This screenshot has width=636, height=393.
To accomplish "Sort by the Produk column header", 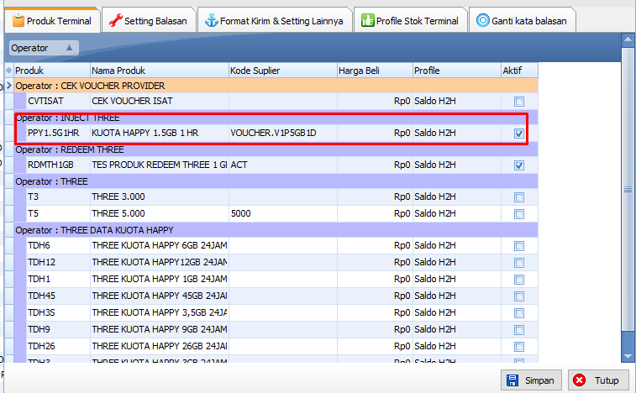I will pyautogui.click(x=51, y=71).
